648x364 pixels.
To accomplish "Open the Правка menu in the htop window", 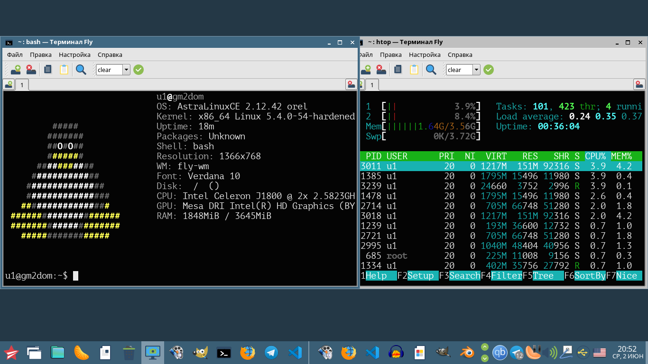I will [390, 55].
